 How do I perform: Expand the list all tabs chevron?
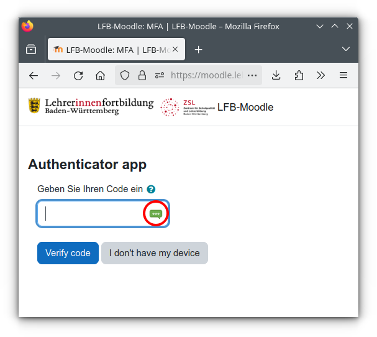click(x=346, y=49)
